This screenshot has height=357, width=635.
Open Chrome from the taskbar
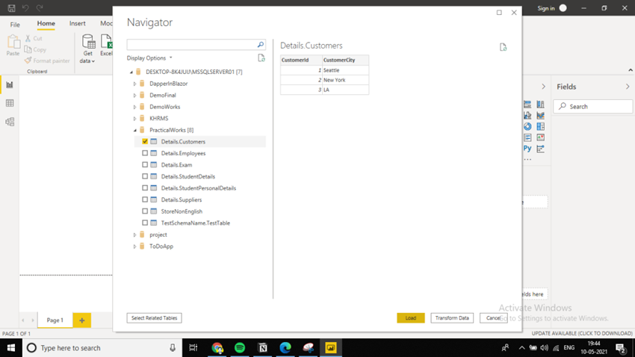click(217, 348)
